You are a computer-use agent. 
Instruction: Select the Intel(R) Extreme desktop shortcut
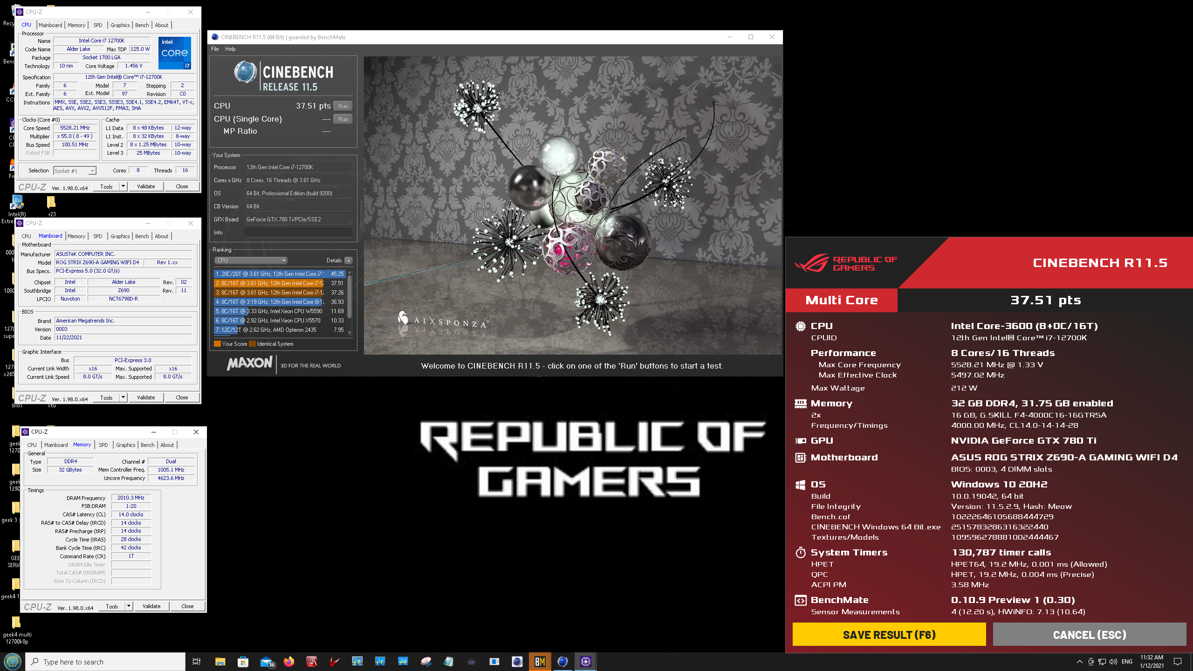click(17, 209)
